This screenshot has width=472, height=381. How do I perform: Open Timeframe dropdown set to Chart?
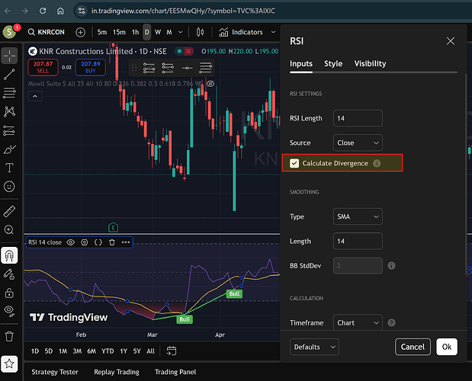(358, 322)
